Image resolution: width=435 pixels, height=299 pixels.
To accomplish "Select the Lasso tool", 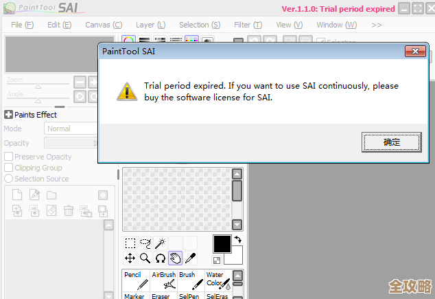I will [145, 243].
